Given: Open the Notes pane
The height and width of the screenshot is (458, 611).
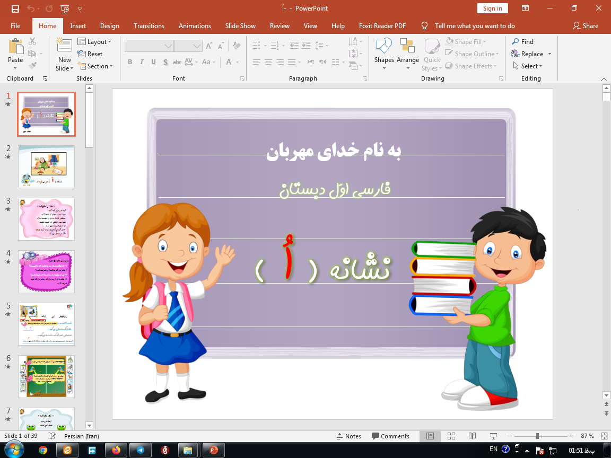Looking at the screenshot, I should pos(350,436).
